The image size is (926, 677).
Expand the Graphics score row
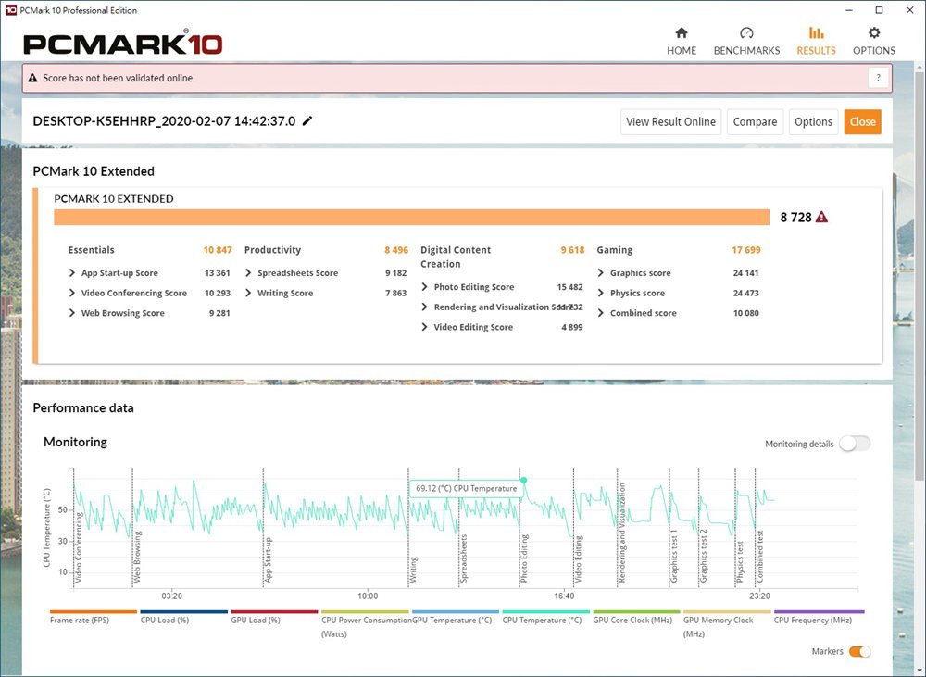click(x=601, y=273)
